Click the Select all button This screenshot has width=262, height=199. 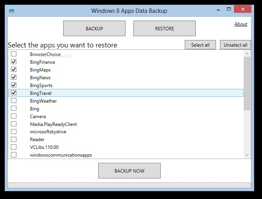pos(200,45)
